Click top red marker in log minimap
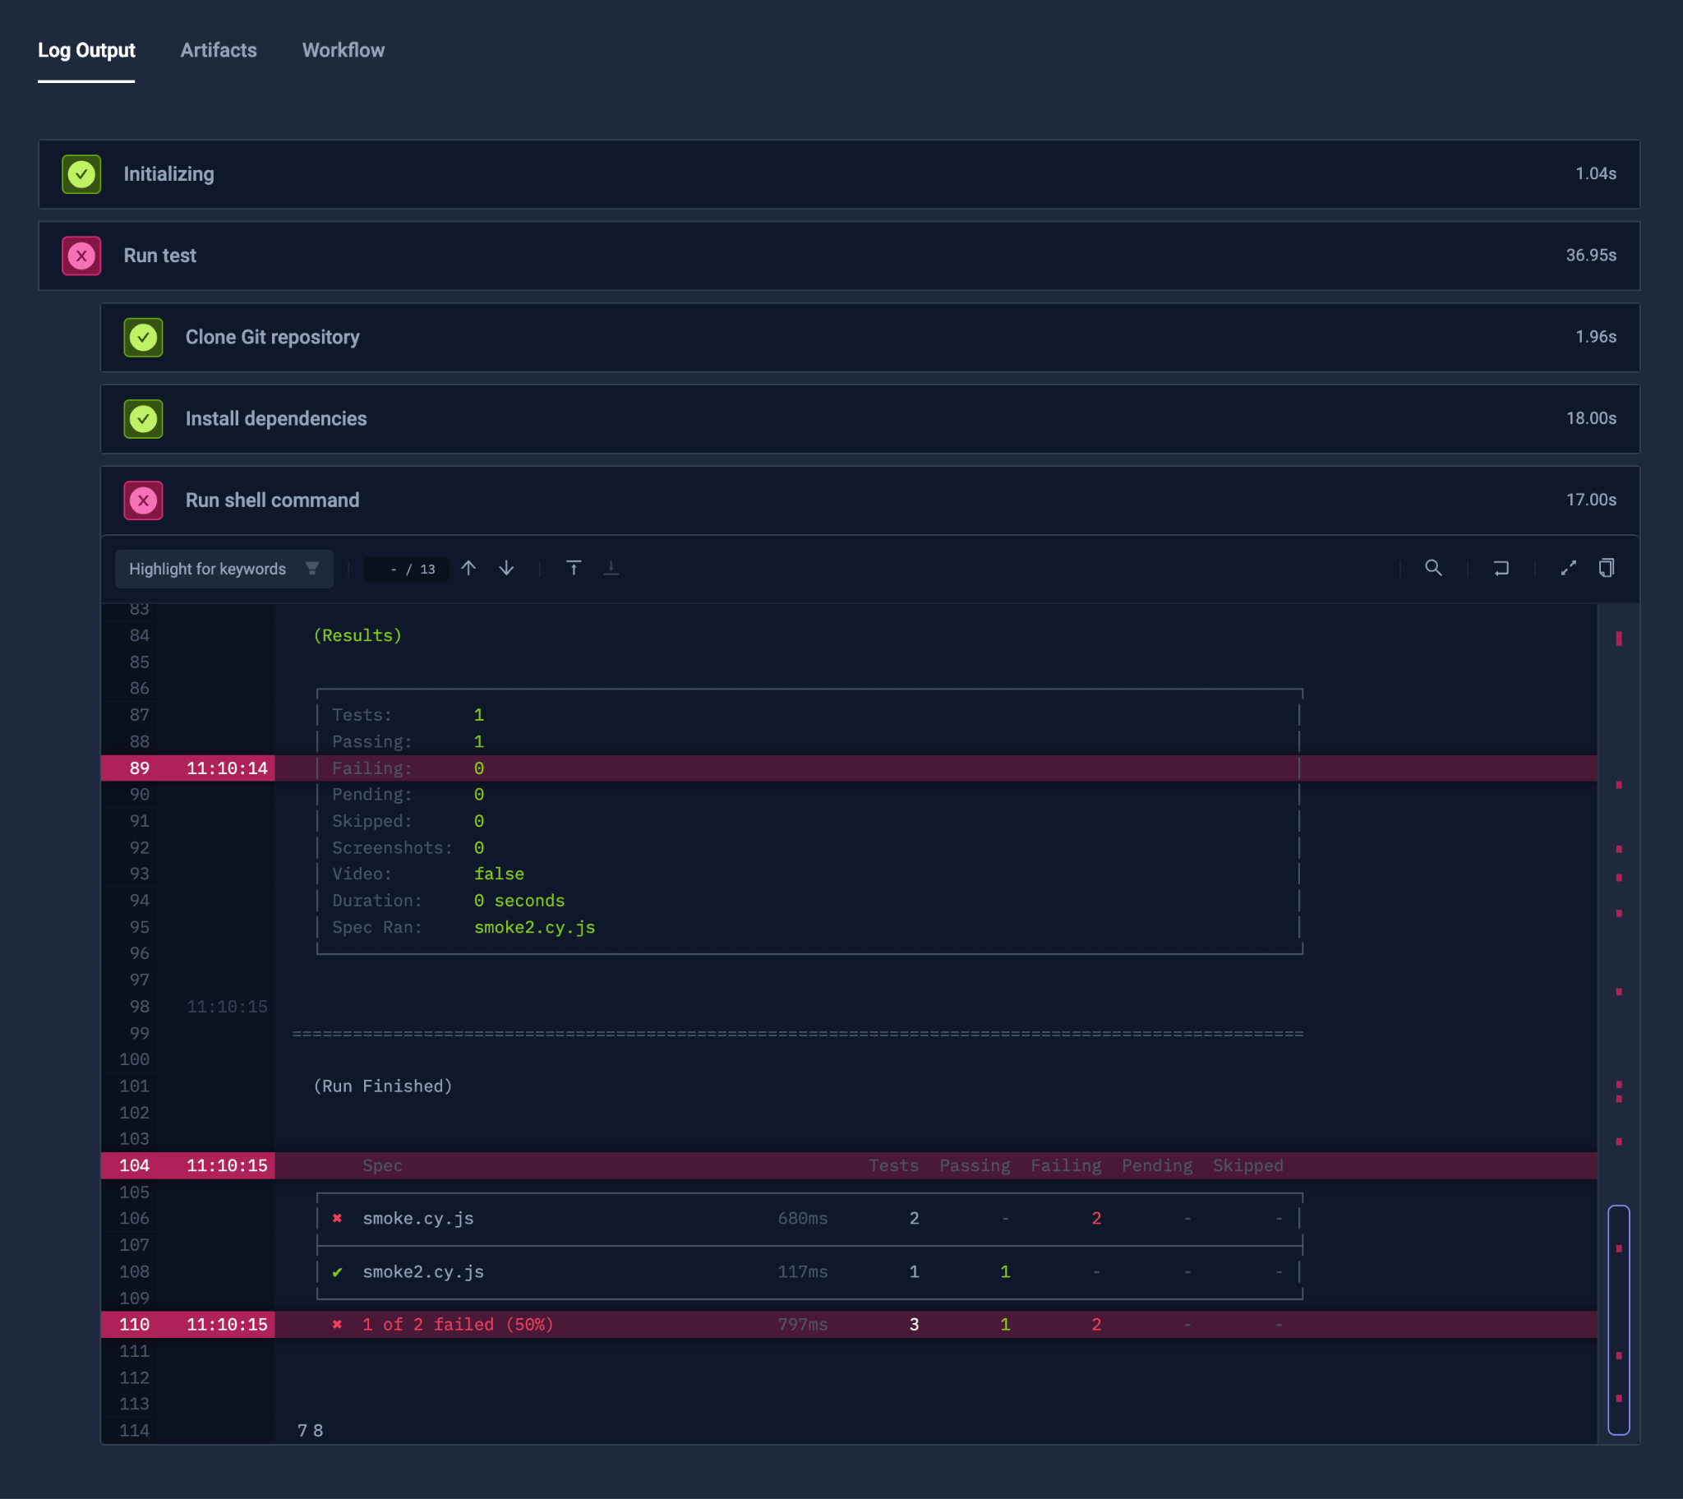This screenshot has height=1499, width=1683. [x=1618, y=639]
